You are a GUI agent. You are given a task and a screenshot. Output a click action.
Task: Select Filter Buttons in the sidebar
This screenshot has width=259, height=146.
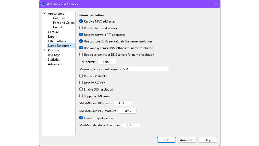pos(57,41)
